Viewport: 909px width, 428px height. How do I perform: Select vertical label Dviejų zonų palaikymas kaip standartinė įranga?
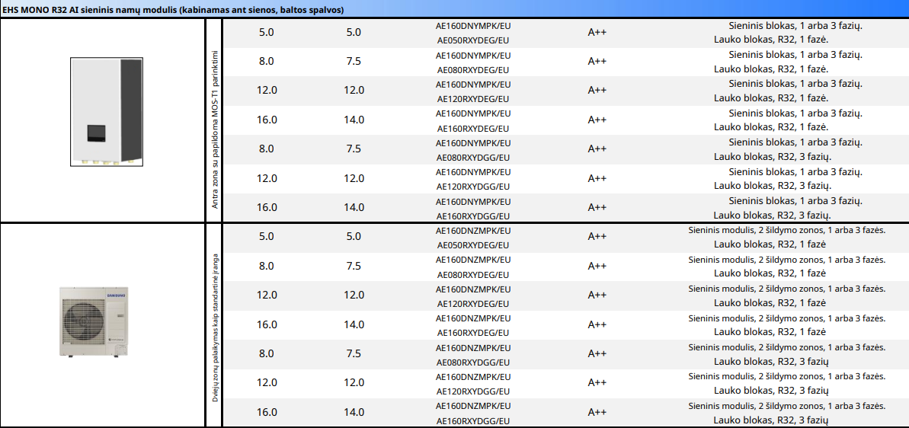pos(215,327)
